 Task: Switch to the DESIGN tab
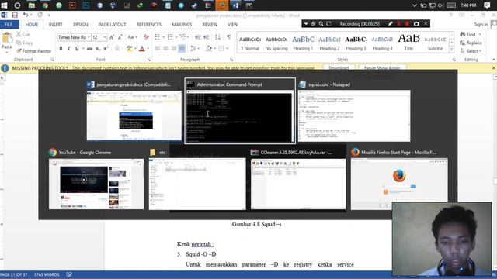click(x=80, y=24)
